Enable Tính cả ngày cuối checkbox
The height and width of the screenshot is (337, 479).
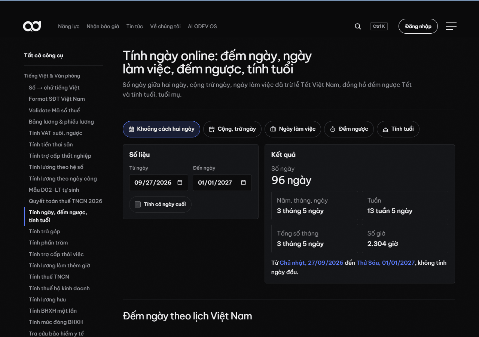point(138,204)
